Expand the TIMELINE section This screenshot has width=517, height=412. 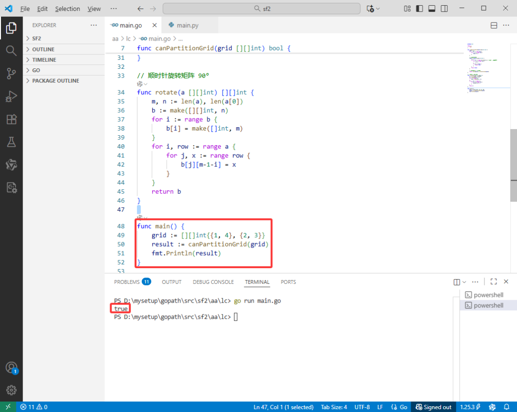point(64,60)
